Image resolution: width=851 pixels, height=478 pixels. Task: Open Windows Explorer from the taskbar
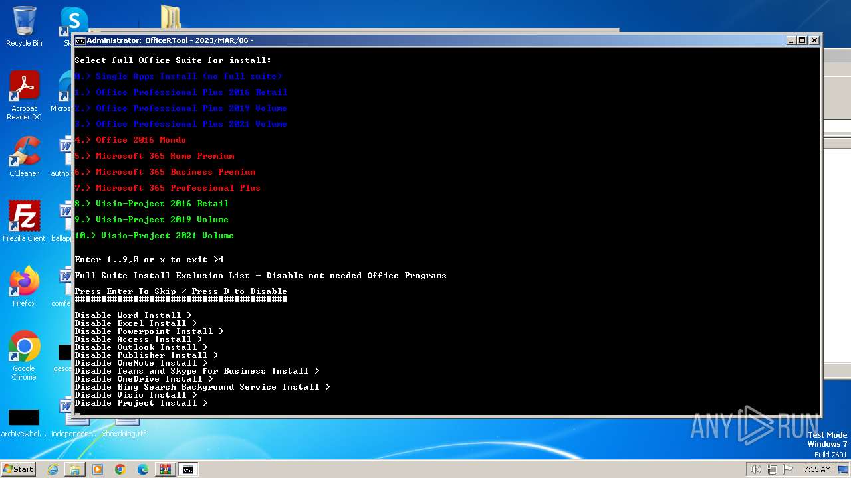pos(75,469)
